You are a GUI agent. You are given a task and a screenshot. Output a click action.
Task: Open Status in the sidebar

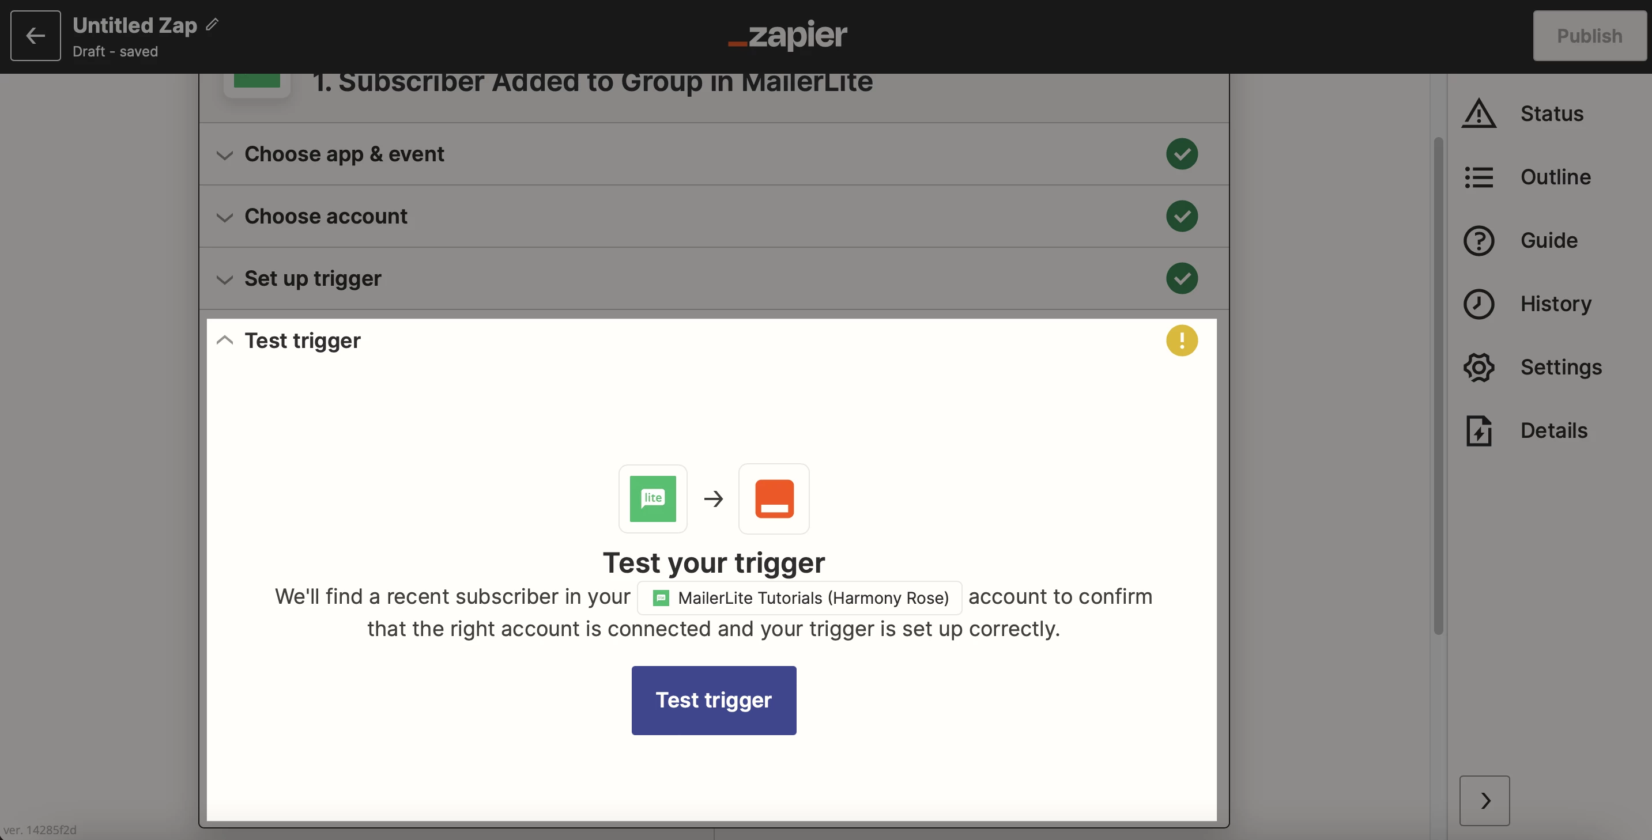point(1552,113)
